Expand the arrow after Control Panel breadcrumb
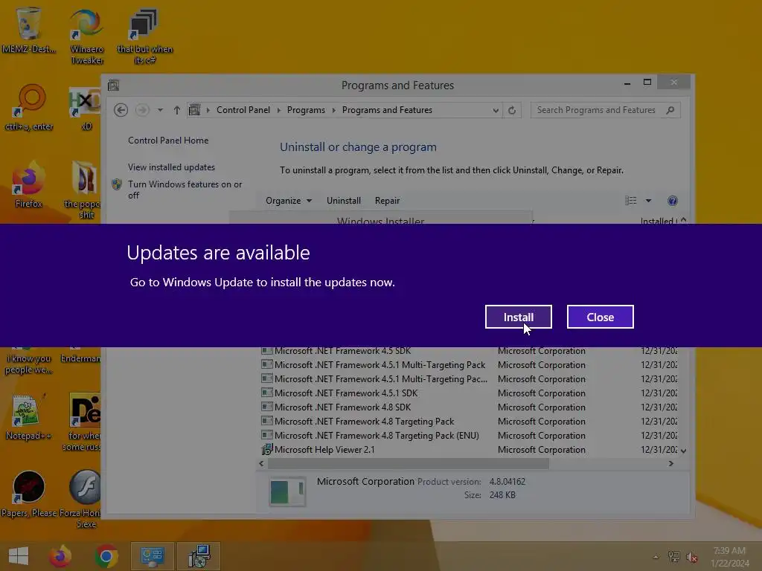The image size is (762, 571). pyautogui.click(x=279, y=110)
